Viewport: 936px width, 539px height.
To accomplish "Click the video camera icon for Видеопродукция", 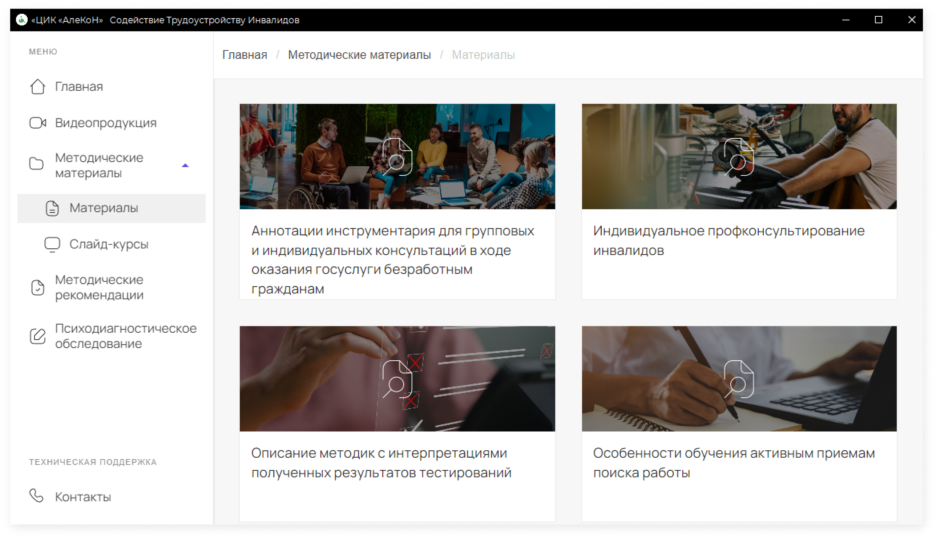I will pos(37,122).
